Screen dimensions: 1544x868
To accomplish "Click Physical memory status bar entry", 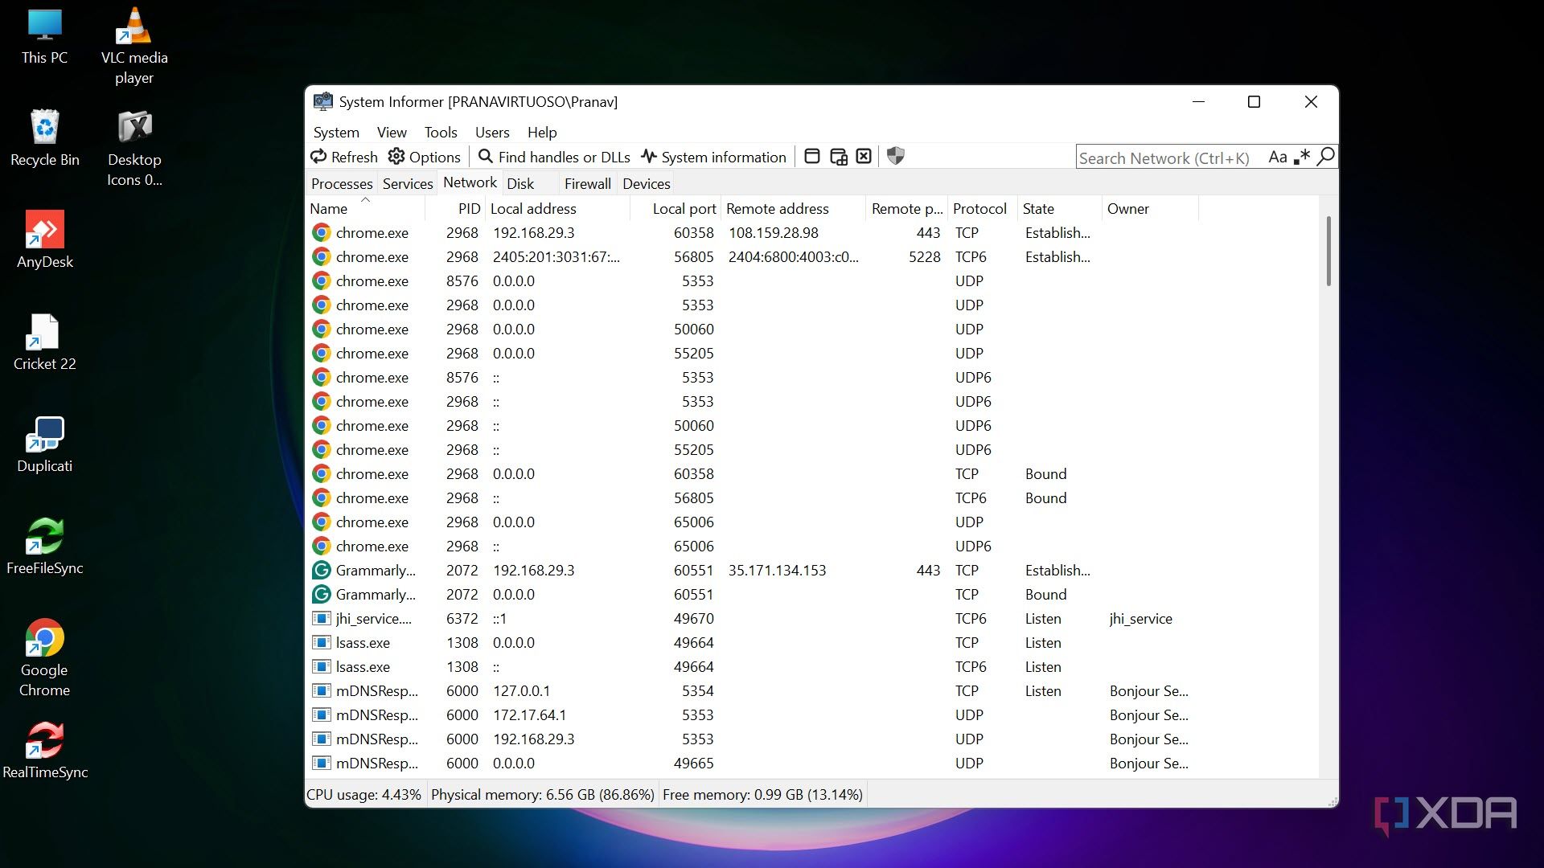I will point(543,795).
